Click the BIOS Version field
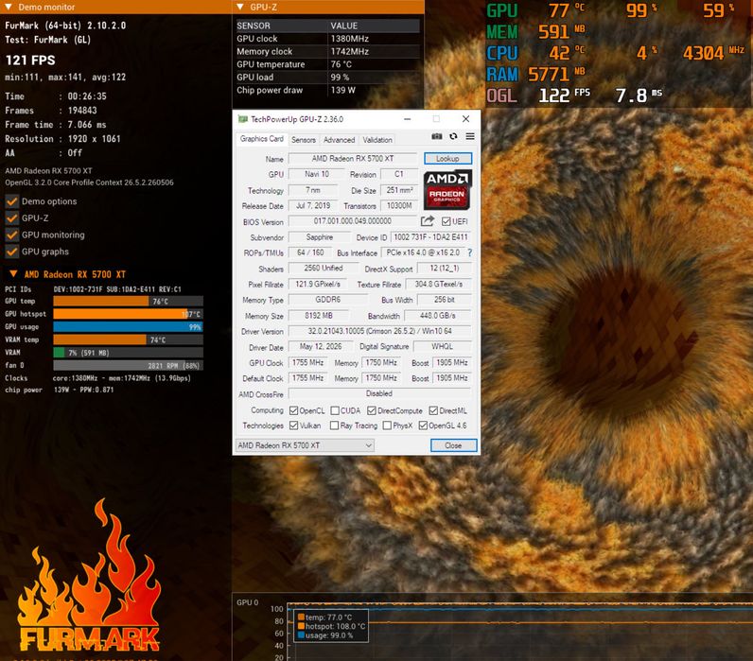This screenshot has width=753, height=661. [x=353, y=221]
